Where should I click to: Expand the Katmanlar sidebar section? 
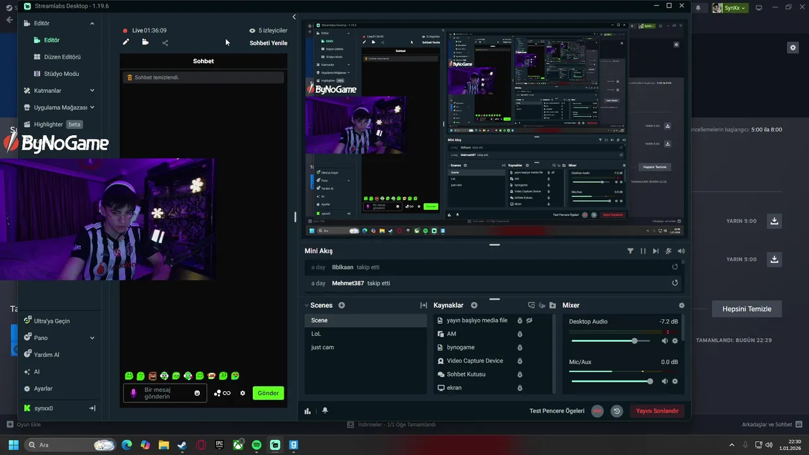coord(92,90)
